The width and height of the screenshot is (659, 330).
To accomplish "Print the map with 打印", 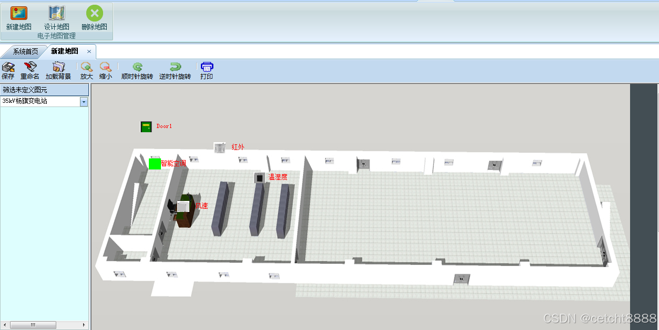I will click(x=207, y=71).
